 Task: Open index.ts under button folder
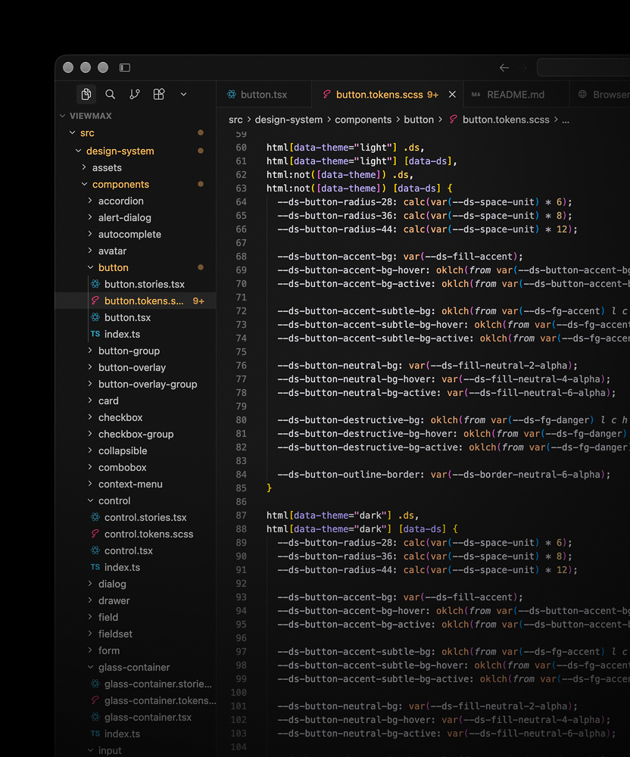pyautogui.click(x=122, y=334)
